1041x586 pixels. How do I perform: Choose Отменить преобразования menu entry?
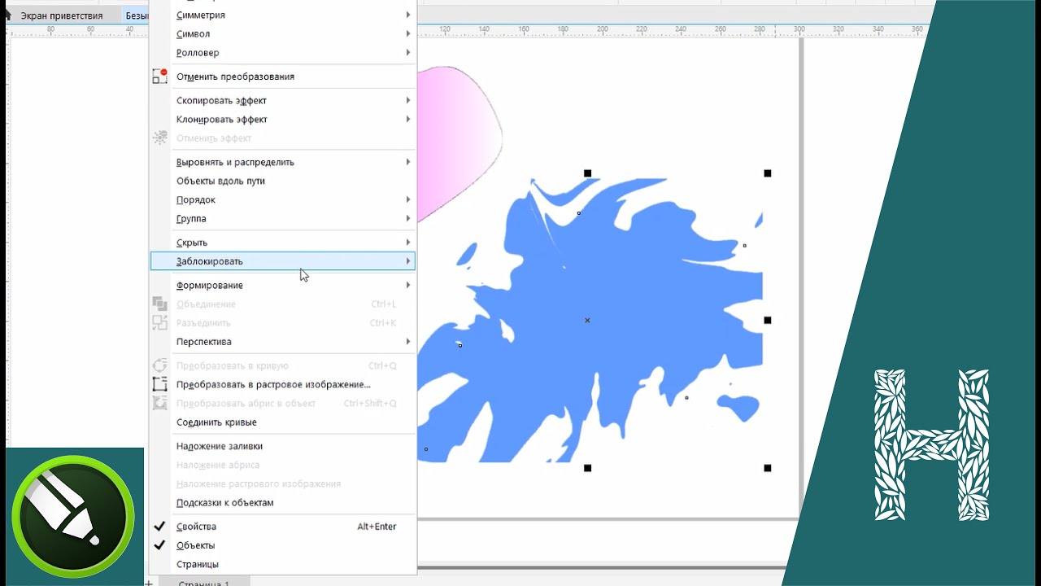coord(282,77)
